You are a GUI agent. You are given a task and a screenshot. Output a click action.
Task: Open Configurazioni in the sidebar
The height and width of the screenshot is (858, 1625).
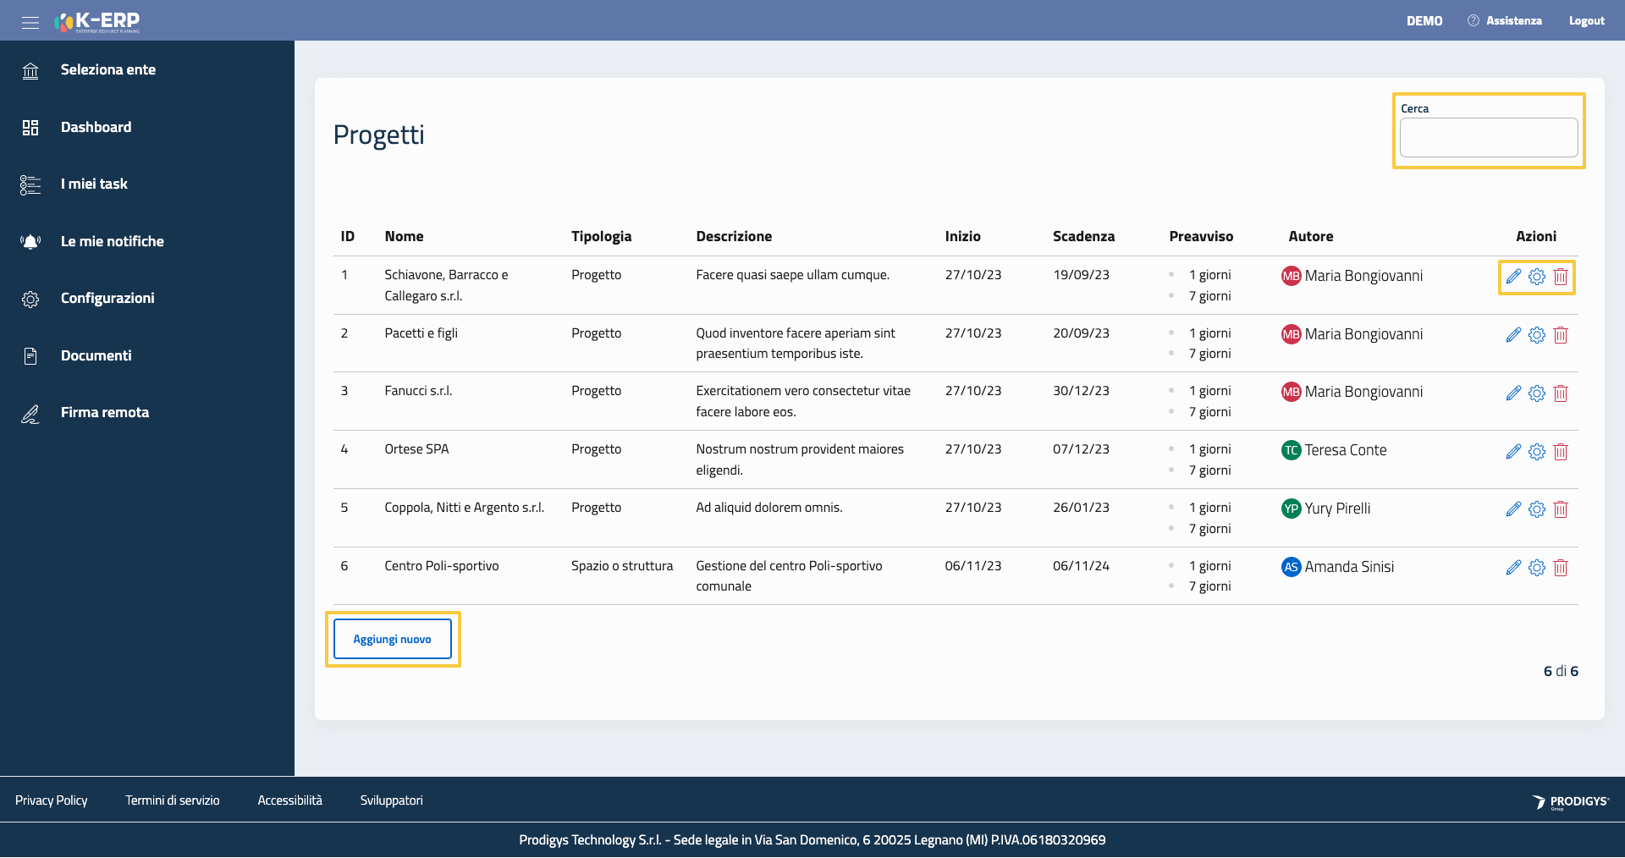point(107,299)
